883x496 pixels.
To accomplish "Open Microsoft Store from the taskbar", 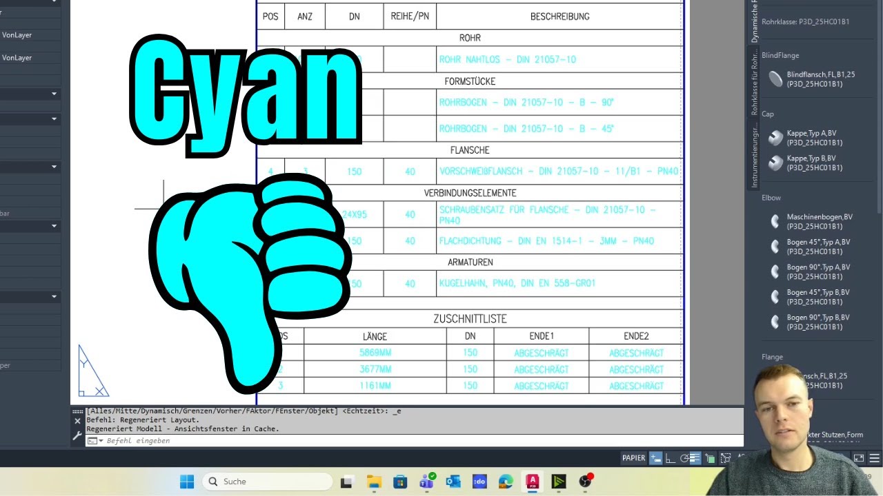I will click(x=400, y=482).
